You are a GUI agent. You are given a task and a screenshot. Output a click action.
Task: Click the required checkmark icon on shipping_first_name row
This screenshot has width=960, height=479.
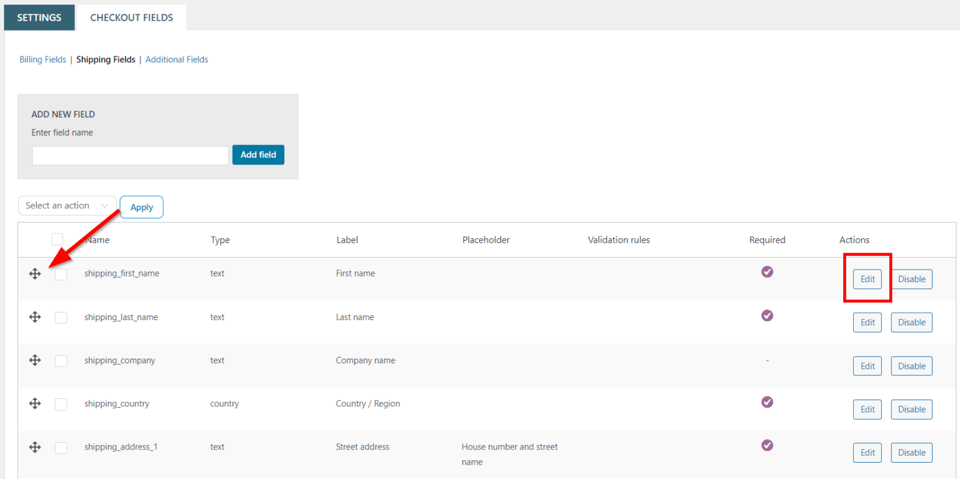[x=767, y=271]
